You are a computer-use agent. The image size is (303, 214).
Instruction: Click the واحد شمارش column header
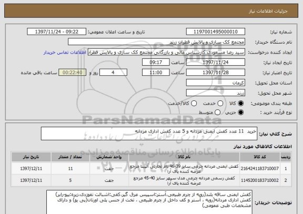tap(109, 157)
